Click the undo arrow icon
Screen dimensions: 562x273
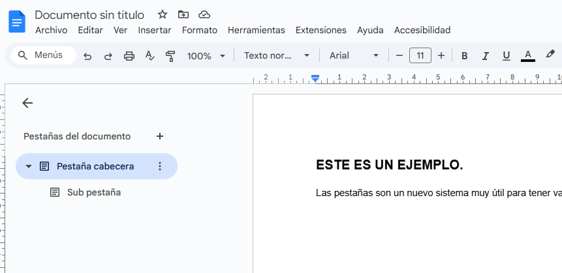coord(87,56)
